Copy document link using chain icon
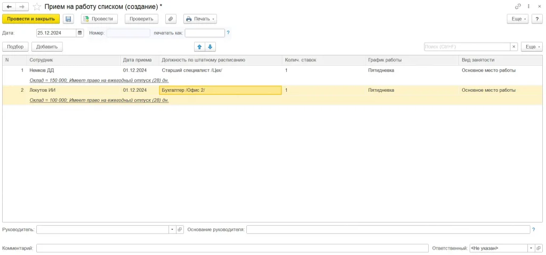The image size is (546, 255). (x=518, y=6)
